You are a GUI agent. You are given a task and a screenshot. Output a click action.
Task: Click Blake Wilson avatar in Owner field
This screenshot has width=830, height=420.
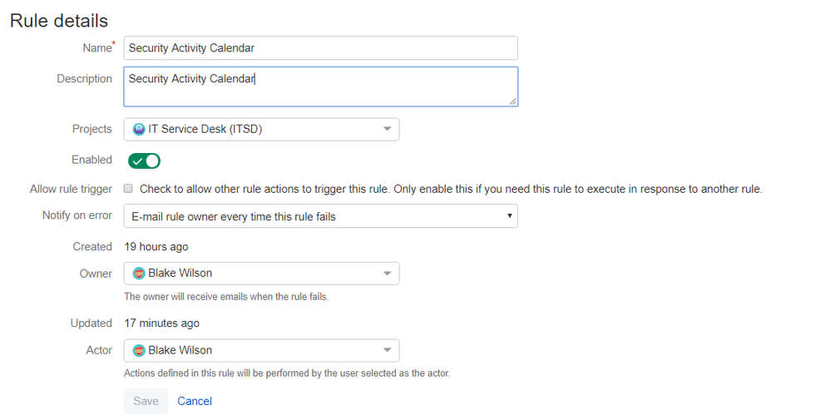point(139,274)
